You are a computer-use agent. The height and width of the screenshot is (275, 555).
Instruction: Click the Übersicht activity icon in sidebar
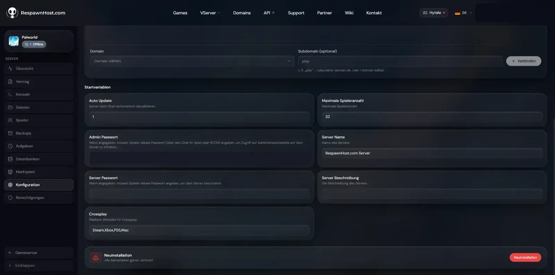[x=10, y=69]
